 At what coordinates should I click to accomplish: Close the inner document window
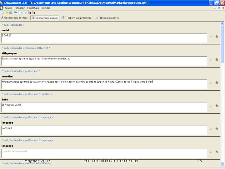click(223, 8)
